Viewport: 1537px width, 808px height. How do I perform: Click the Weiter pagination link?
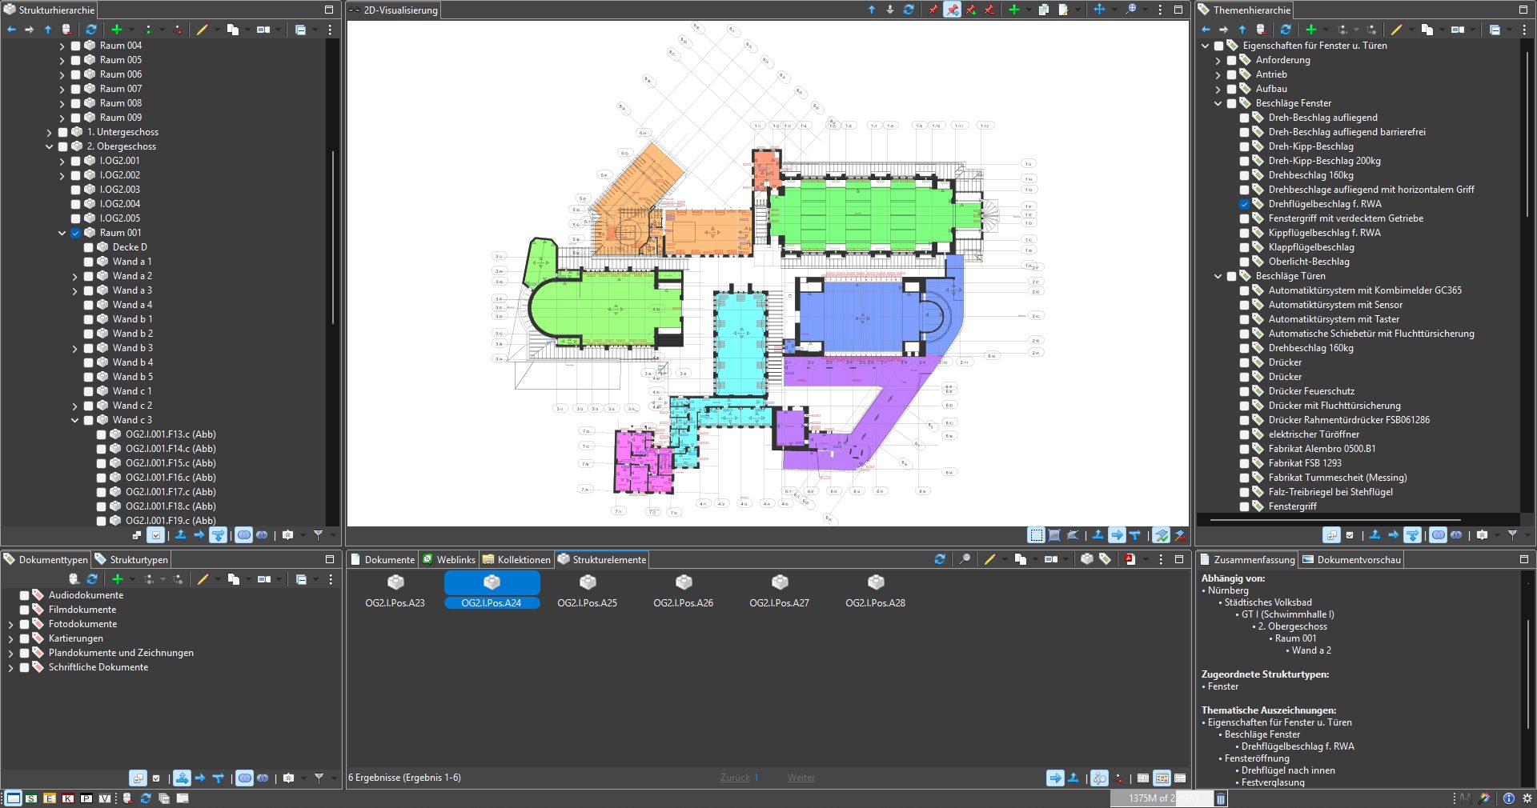(801, 778)
